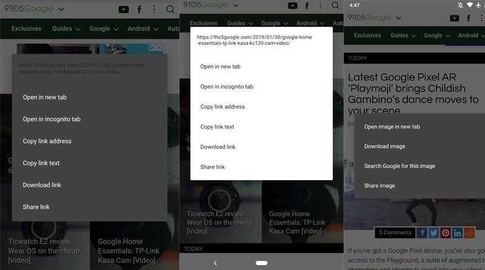Open Google Home Essentials card in middle screenshot
The height and width of the screenshot is (270, 485).
point(297,222)
